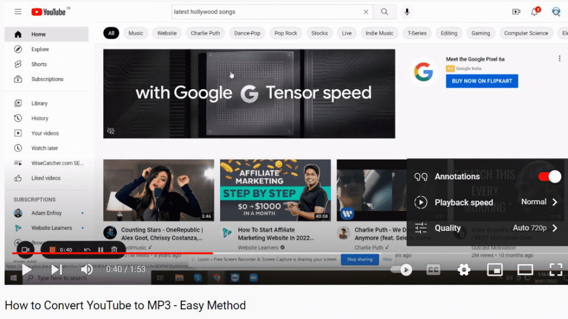Open File Explorer from the taskbar
The image size is (568, 319).
(x=179, y=278)
